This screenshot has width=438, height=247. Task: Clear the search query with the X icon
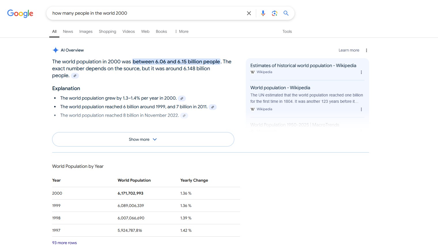[x=249, y=13]
